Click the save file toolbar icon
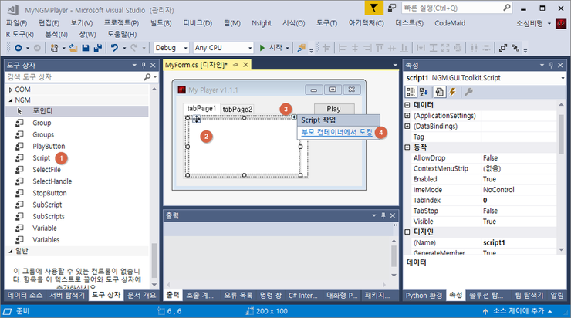 click(86, 48)
